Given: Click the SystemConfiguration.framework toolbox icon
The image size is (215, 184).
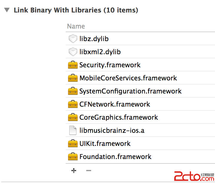Looking at the screenshot, I should [x=73, y=91].
